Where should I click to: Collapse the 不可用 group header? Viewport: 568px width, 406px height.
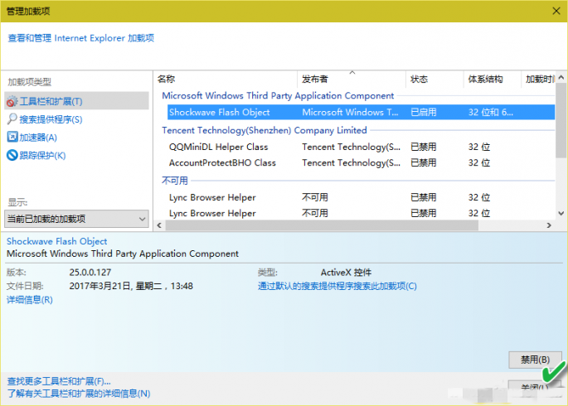pyautogui.click(x=175, y=181)
